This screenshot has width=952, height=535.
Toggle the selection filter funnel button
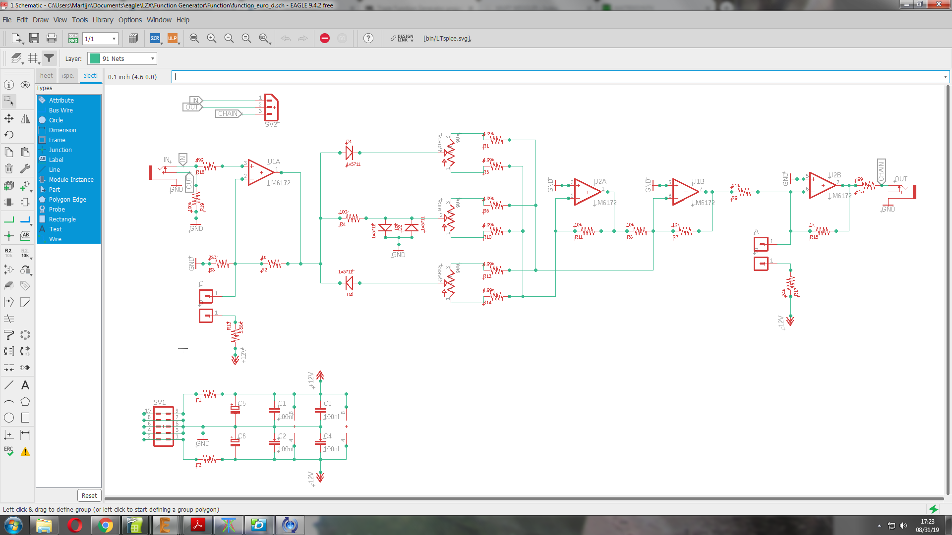(49, 58)
